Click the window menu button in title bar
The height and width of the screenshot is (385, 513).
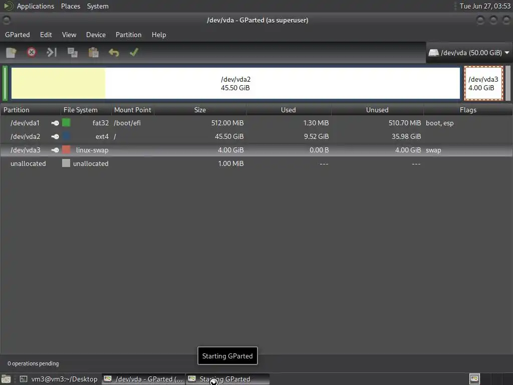[6, 20]
